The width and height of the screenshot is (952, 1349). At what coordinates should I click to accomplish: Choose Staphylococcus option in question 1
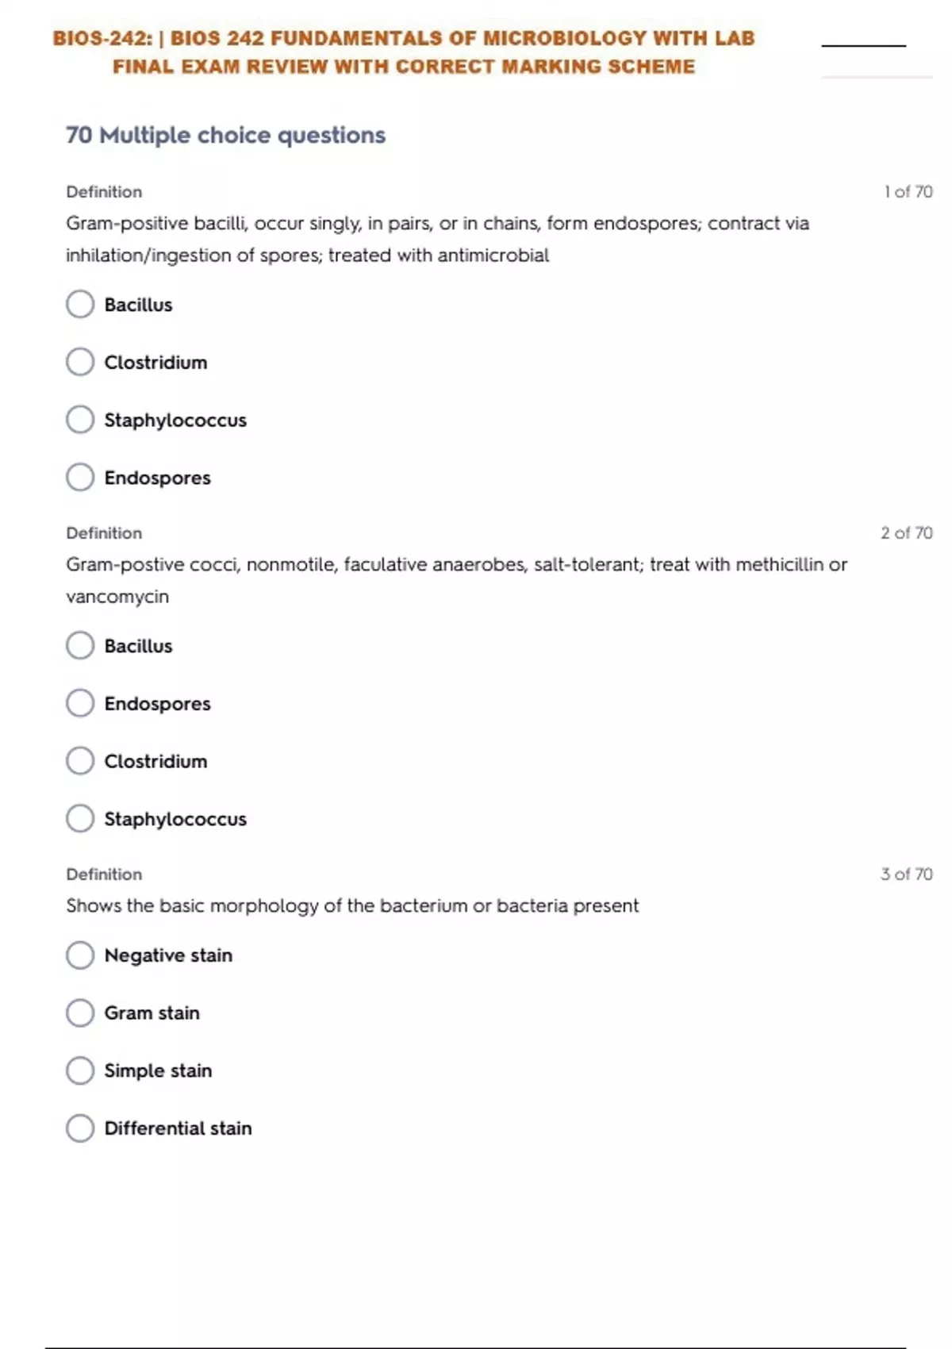(80, 420)
